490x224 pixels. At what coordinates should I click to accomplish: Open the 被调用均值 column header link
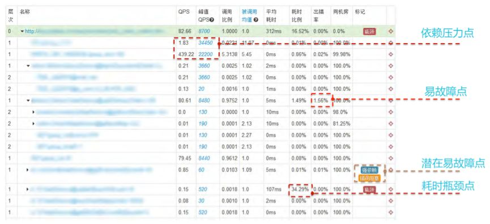point(249,16)
